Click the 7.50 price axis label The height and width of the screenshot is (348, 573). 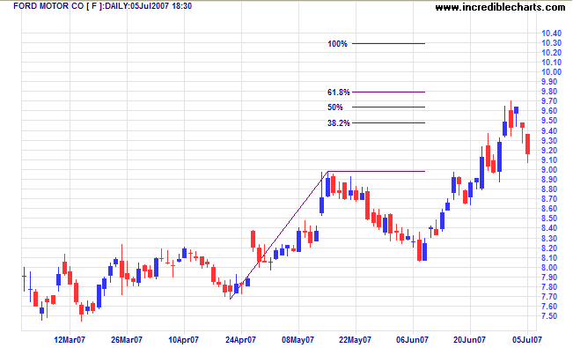(x=549, y=316)
